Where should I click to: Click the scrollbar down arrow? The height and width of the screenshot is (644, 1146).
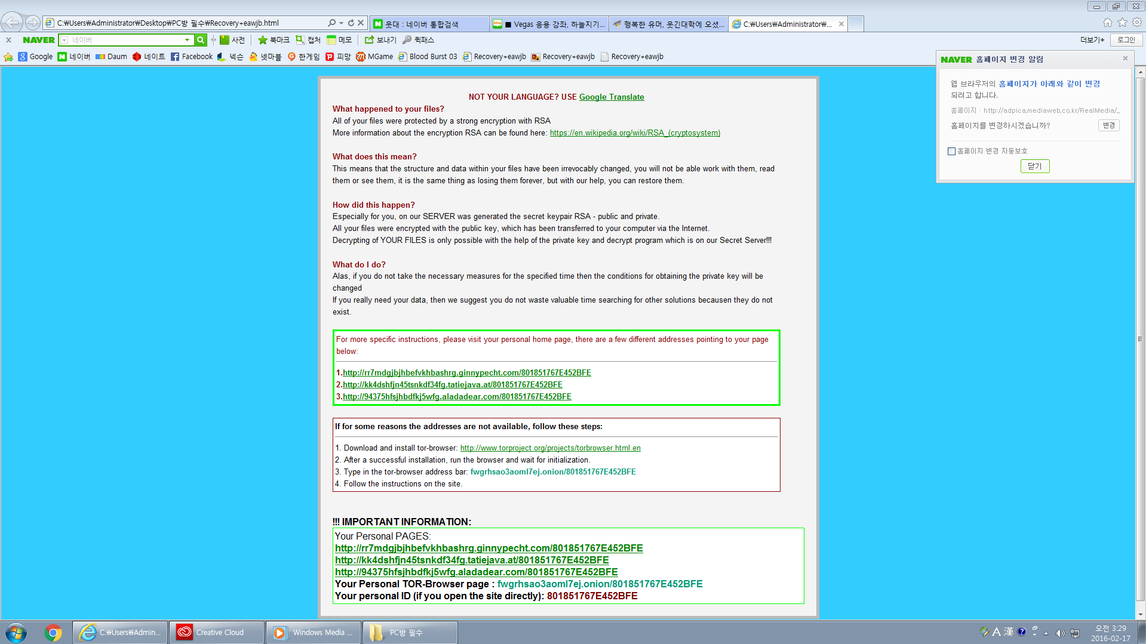tap(1141, 615)
